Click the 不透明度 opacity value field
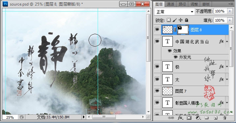 220,11
